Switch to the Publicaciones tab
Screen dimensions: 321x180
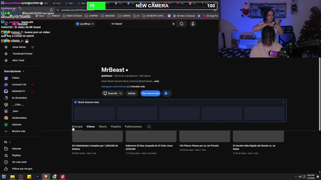[x=133, y=126]
